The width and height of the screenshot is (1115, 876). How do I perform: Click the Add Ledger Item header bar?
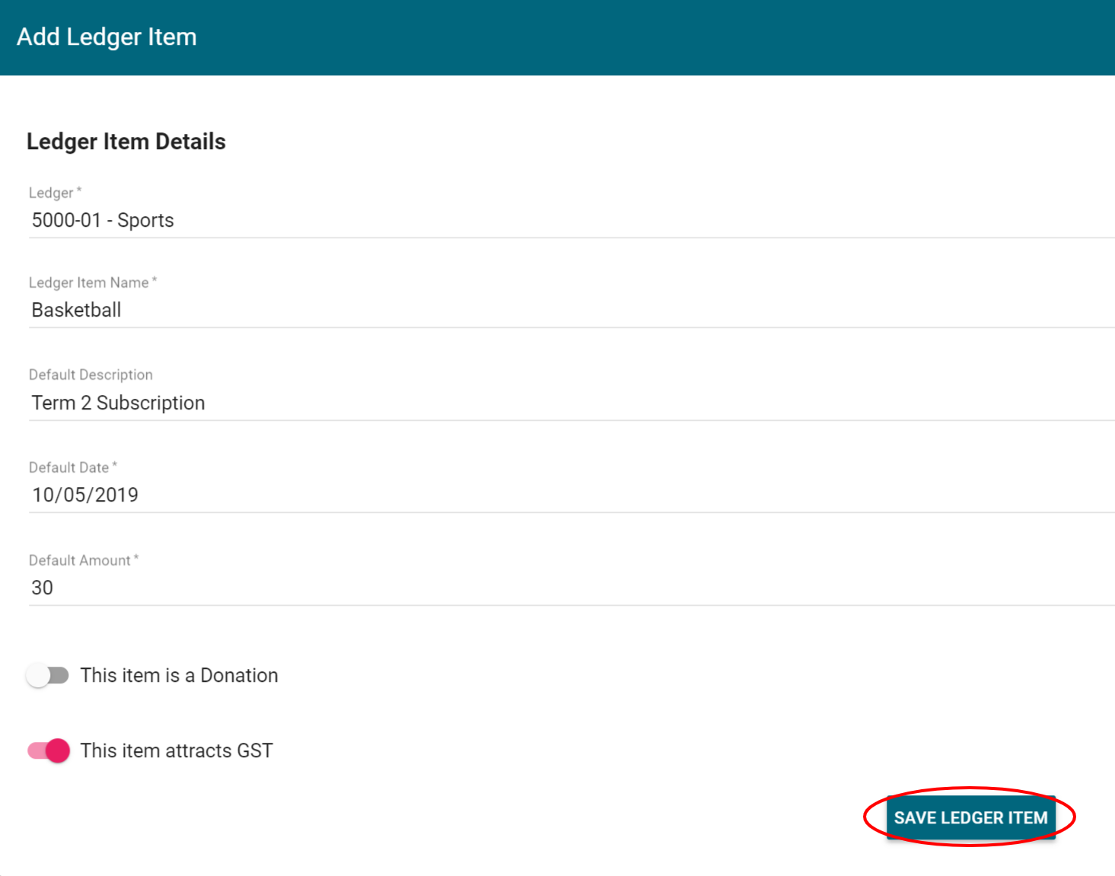pos(106,37)
